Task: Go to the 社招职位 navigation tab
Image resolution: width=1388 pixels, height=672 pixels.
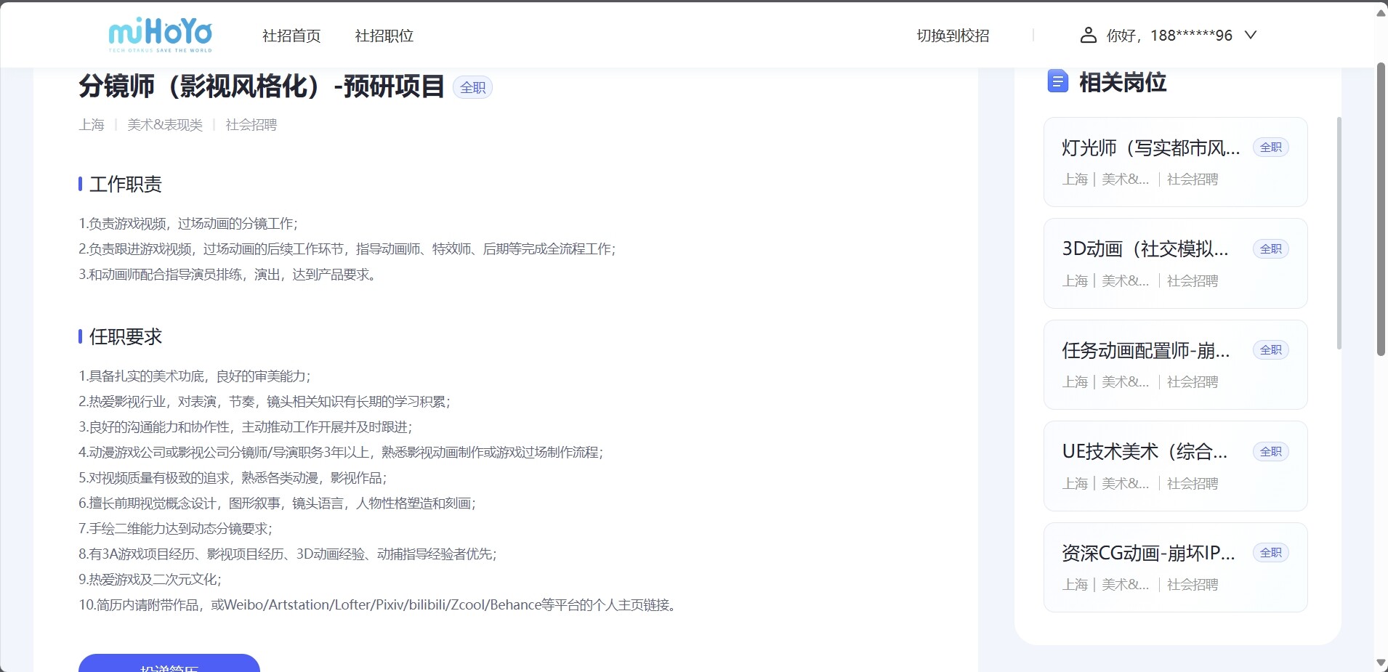Action: [384, 36]
